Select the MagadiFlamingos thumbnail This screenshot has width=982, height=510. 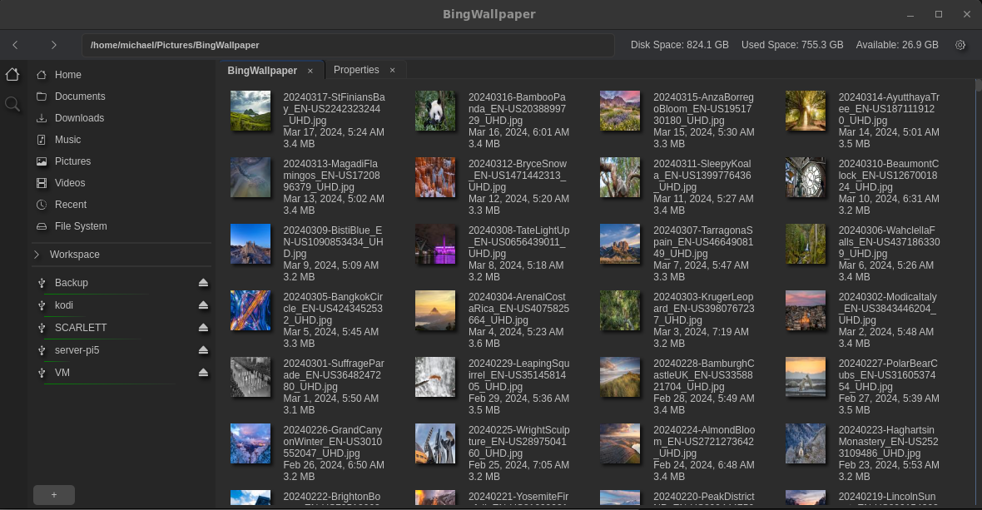250,177
